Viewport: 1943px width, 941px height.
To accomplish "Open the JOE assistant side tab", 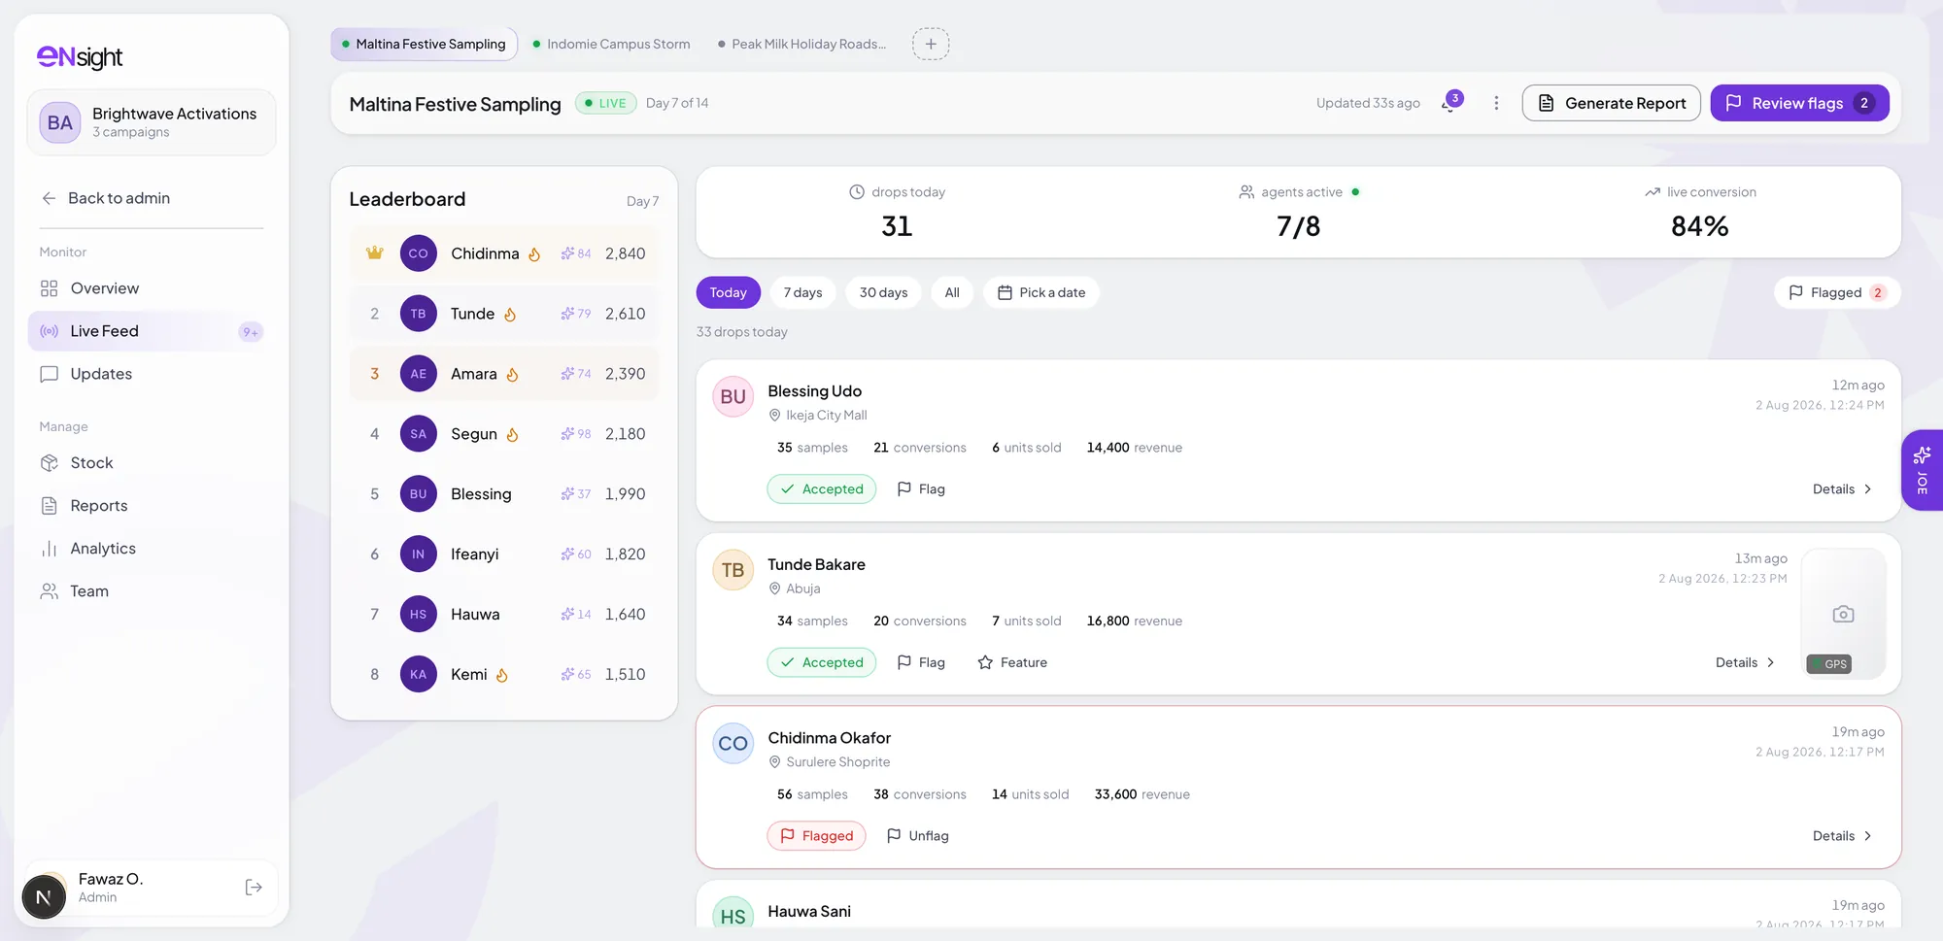I will [1922, 470].
